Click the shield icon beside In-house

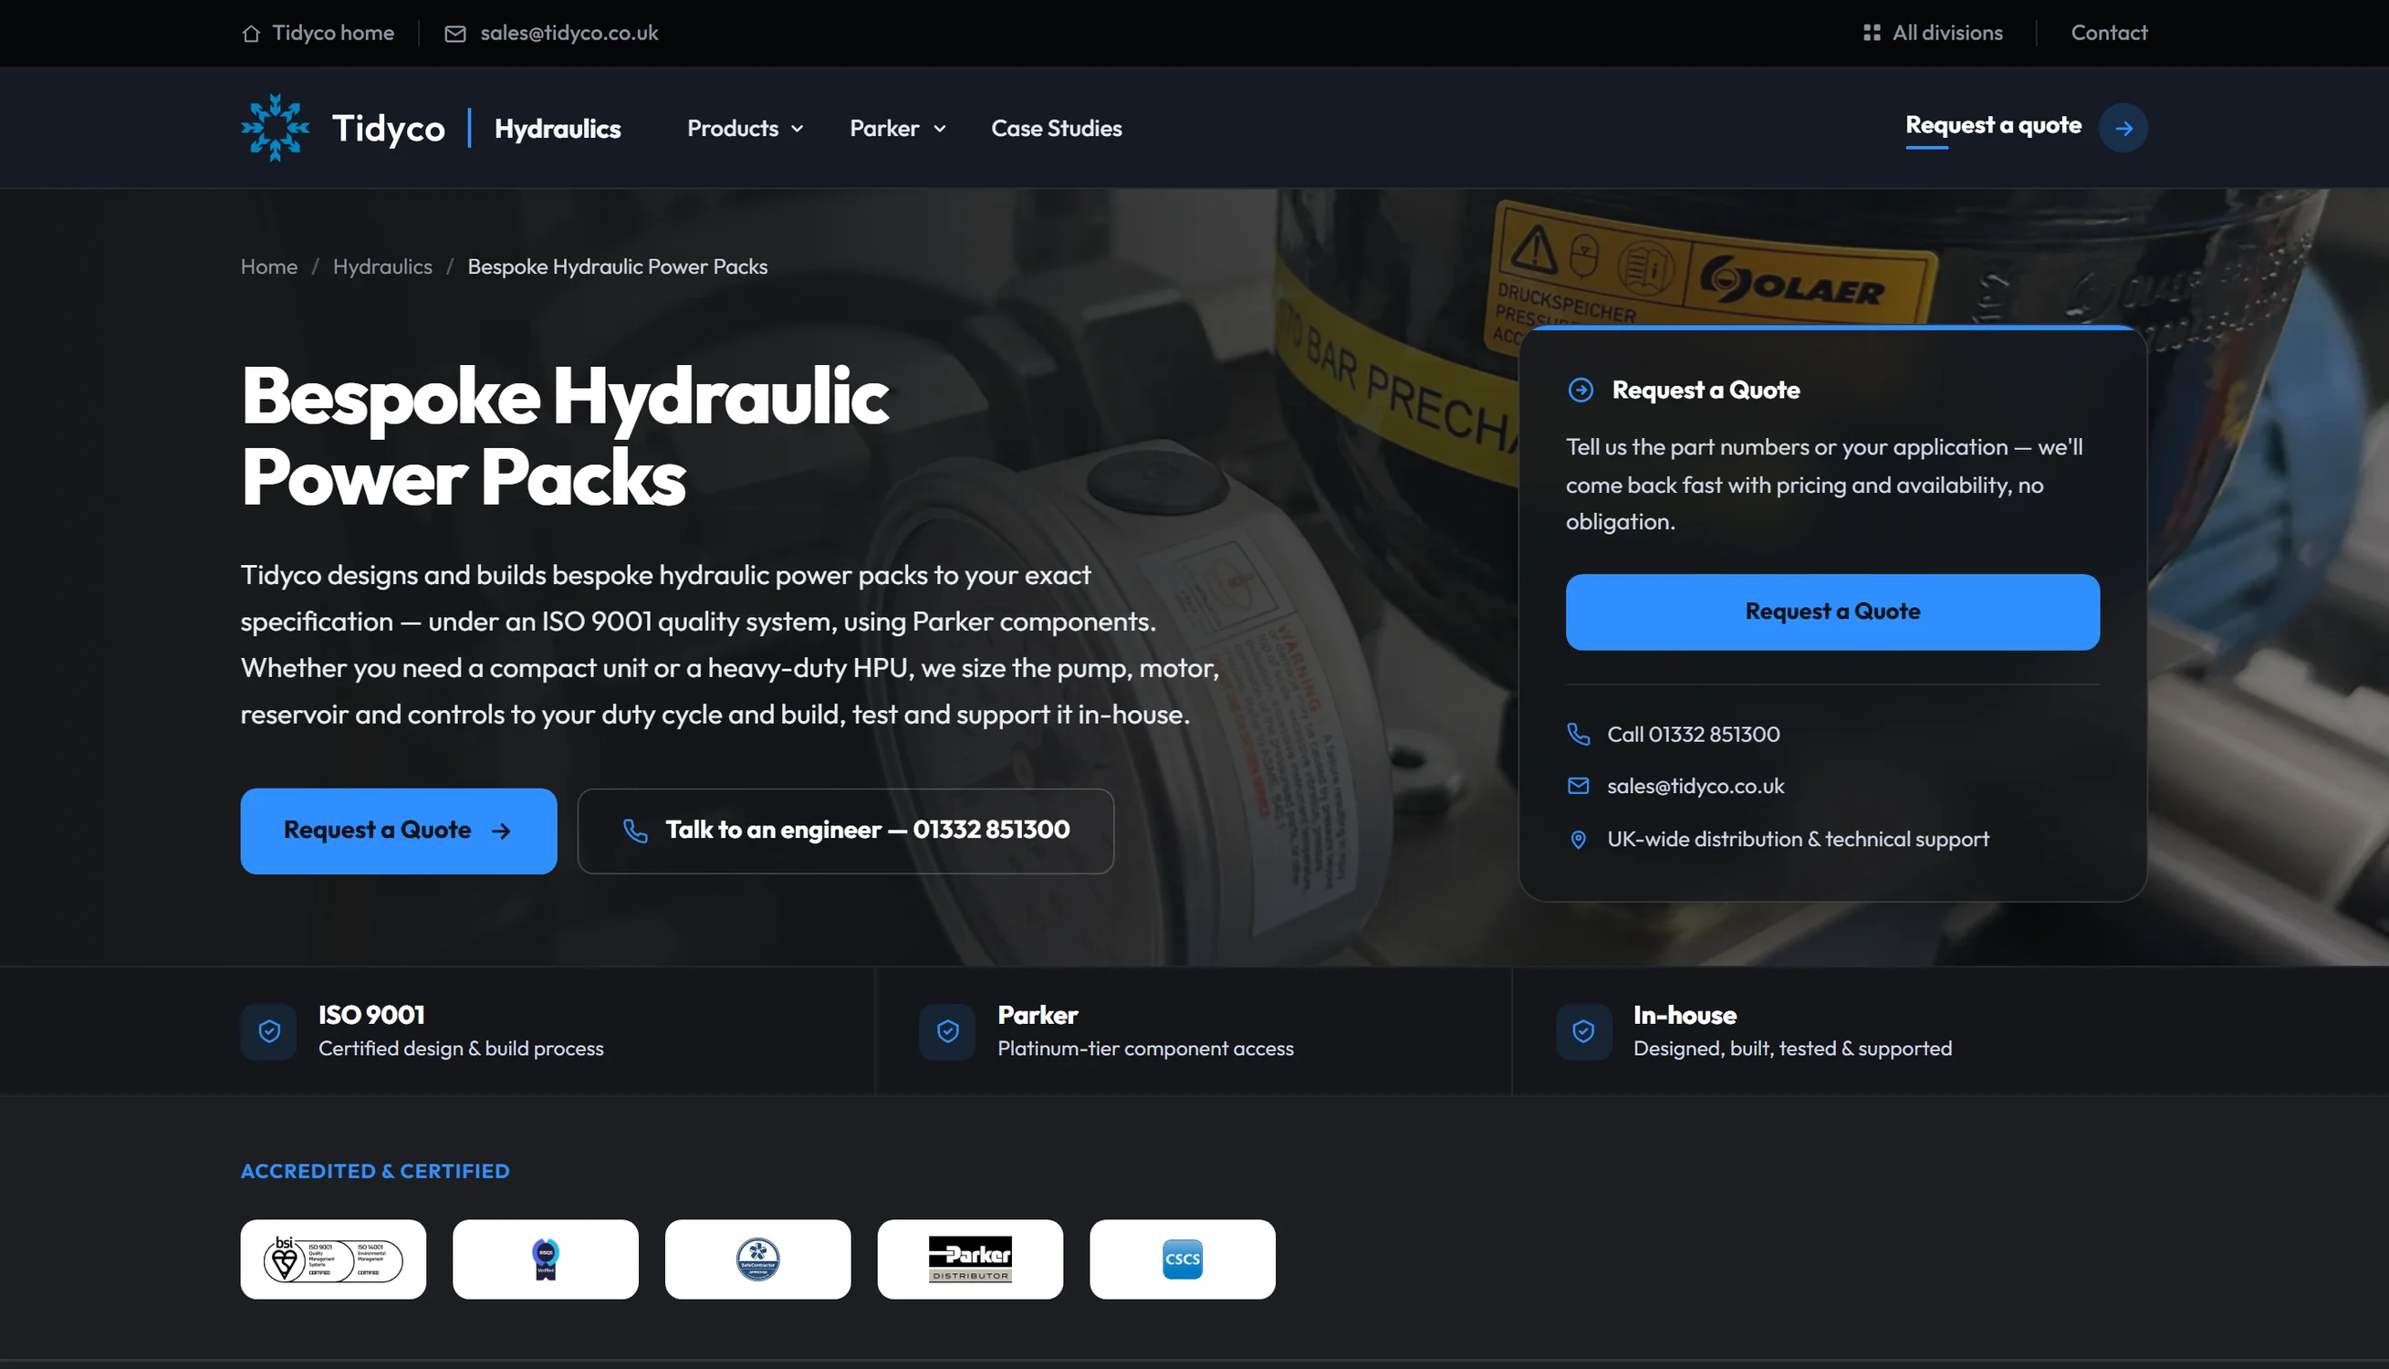point(1583,1031)
